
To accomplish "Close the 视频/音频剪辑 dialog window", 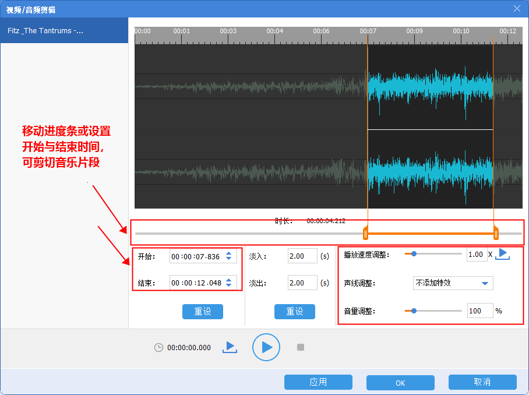I will [x=517, y=9].
